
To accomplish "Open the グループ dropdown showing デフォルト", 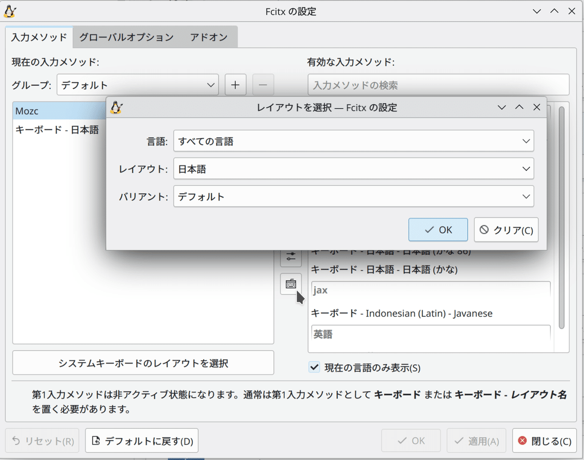I will coord(138,85).
